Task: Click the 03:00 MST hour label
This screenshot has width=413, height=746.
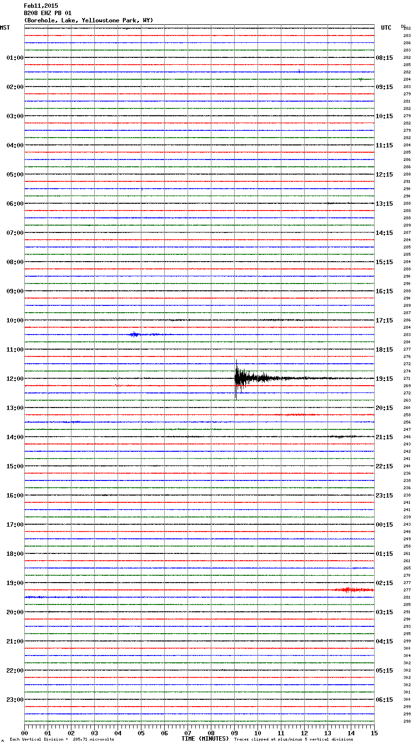Action: 15,116
